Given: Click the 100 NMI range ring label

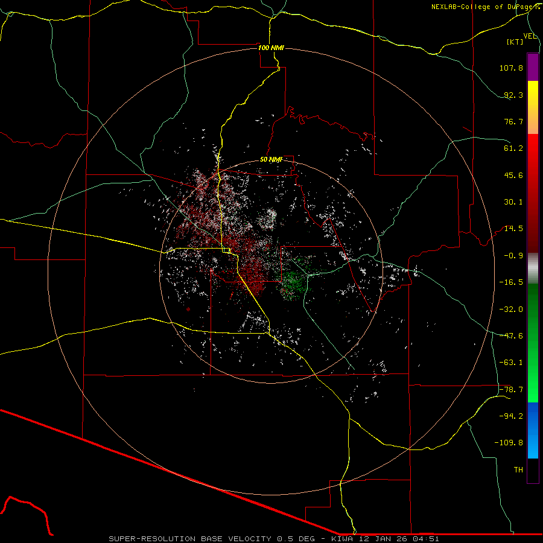Looking at the screenshot, I should (271, 48).
